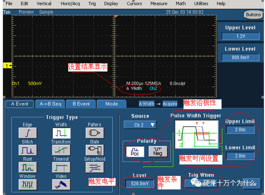Screen dimensions: 265x195
Task: Select the Glitch trigger type icon
Action: [27, 150]
